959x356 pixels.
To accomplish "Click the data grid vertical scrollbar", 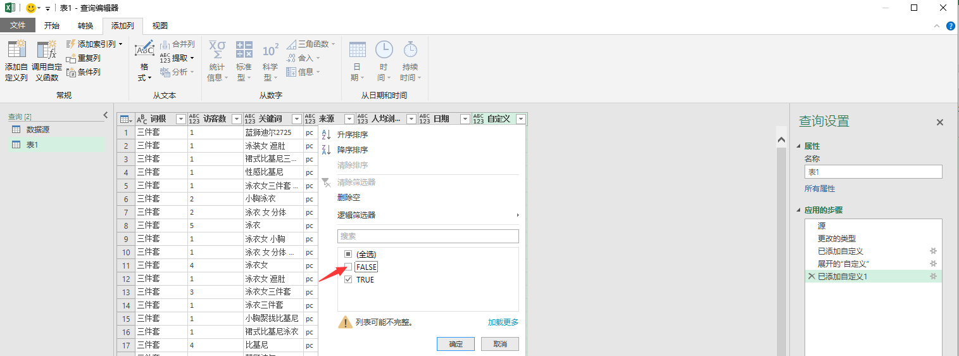I will click(x=780, y=241).
